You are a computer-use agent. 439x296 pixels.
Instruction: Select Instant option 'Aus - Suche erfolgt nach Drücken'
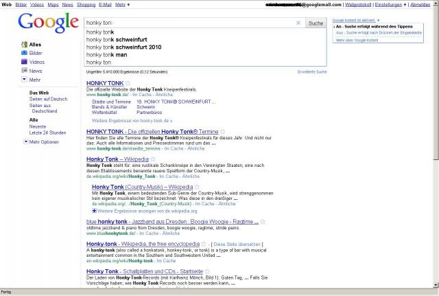tap(379, 33)
